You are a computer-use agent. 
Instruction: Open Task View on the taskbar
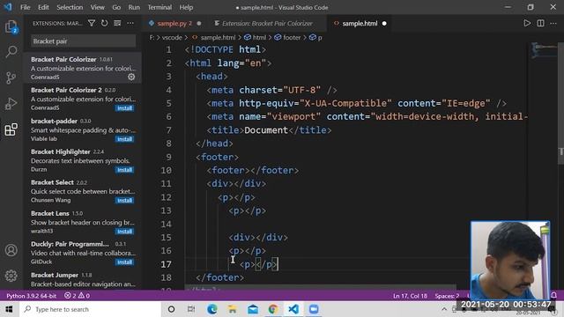click(191, 309)
